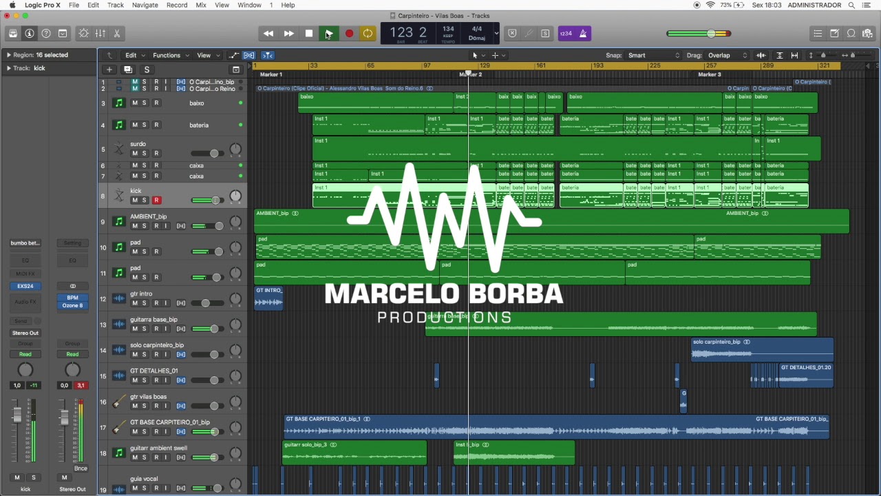Open the Navigate menu
This screenshot has height=496, width=881.
[145, 5]
